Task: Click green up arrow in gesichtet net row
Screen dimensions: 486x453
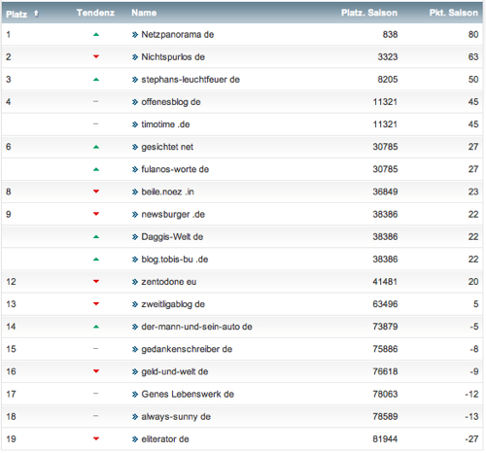Action: 96,147
